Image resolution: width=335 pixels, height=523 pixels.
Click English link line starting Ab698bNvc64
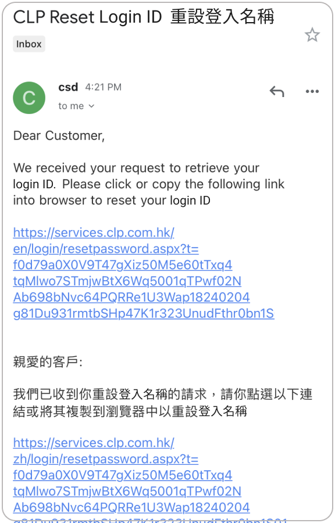pyautogui.click(x=131, y=297)
